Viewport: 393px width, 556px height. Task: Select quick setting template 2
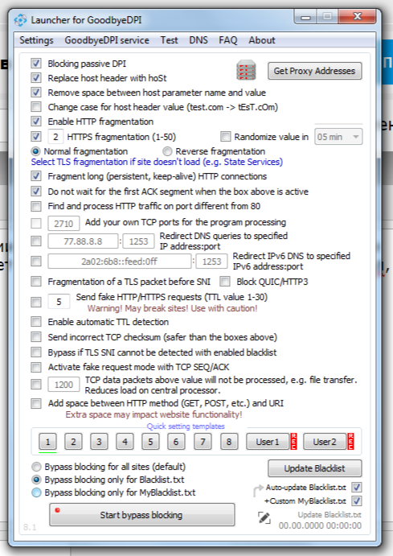click(73, 442)
